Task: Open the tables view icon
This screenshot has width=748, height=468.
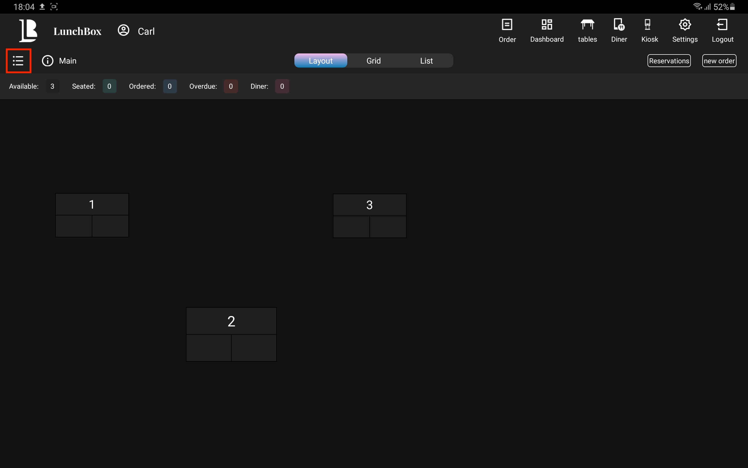Action: (587, 25)
